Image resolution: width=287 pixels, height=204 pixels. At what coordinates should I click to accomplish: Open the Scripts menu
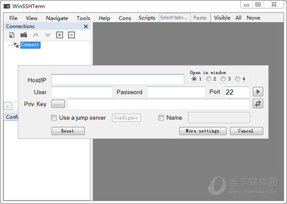click(x=147, y=18)
